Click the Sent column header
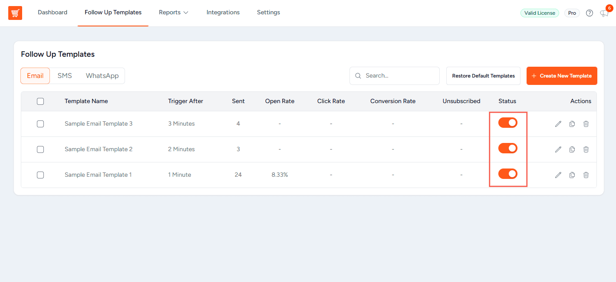This screenshot has width=616, height=282. 238,101
